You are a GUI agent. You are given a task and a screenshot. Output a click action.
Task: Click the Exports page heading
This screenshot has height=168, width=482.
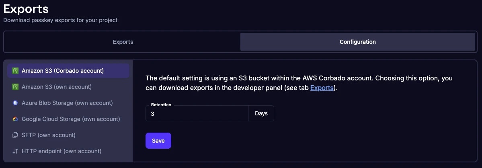26,8
